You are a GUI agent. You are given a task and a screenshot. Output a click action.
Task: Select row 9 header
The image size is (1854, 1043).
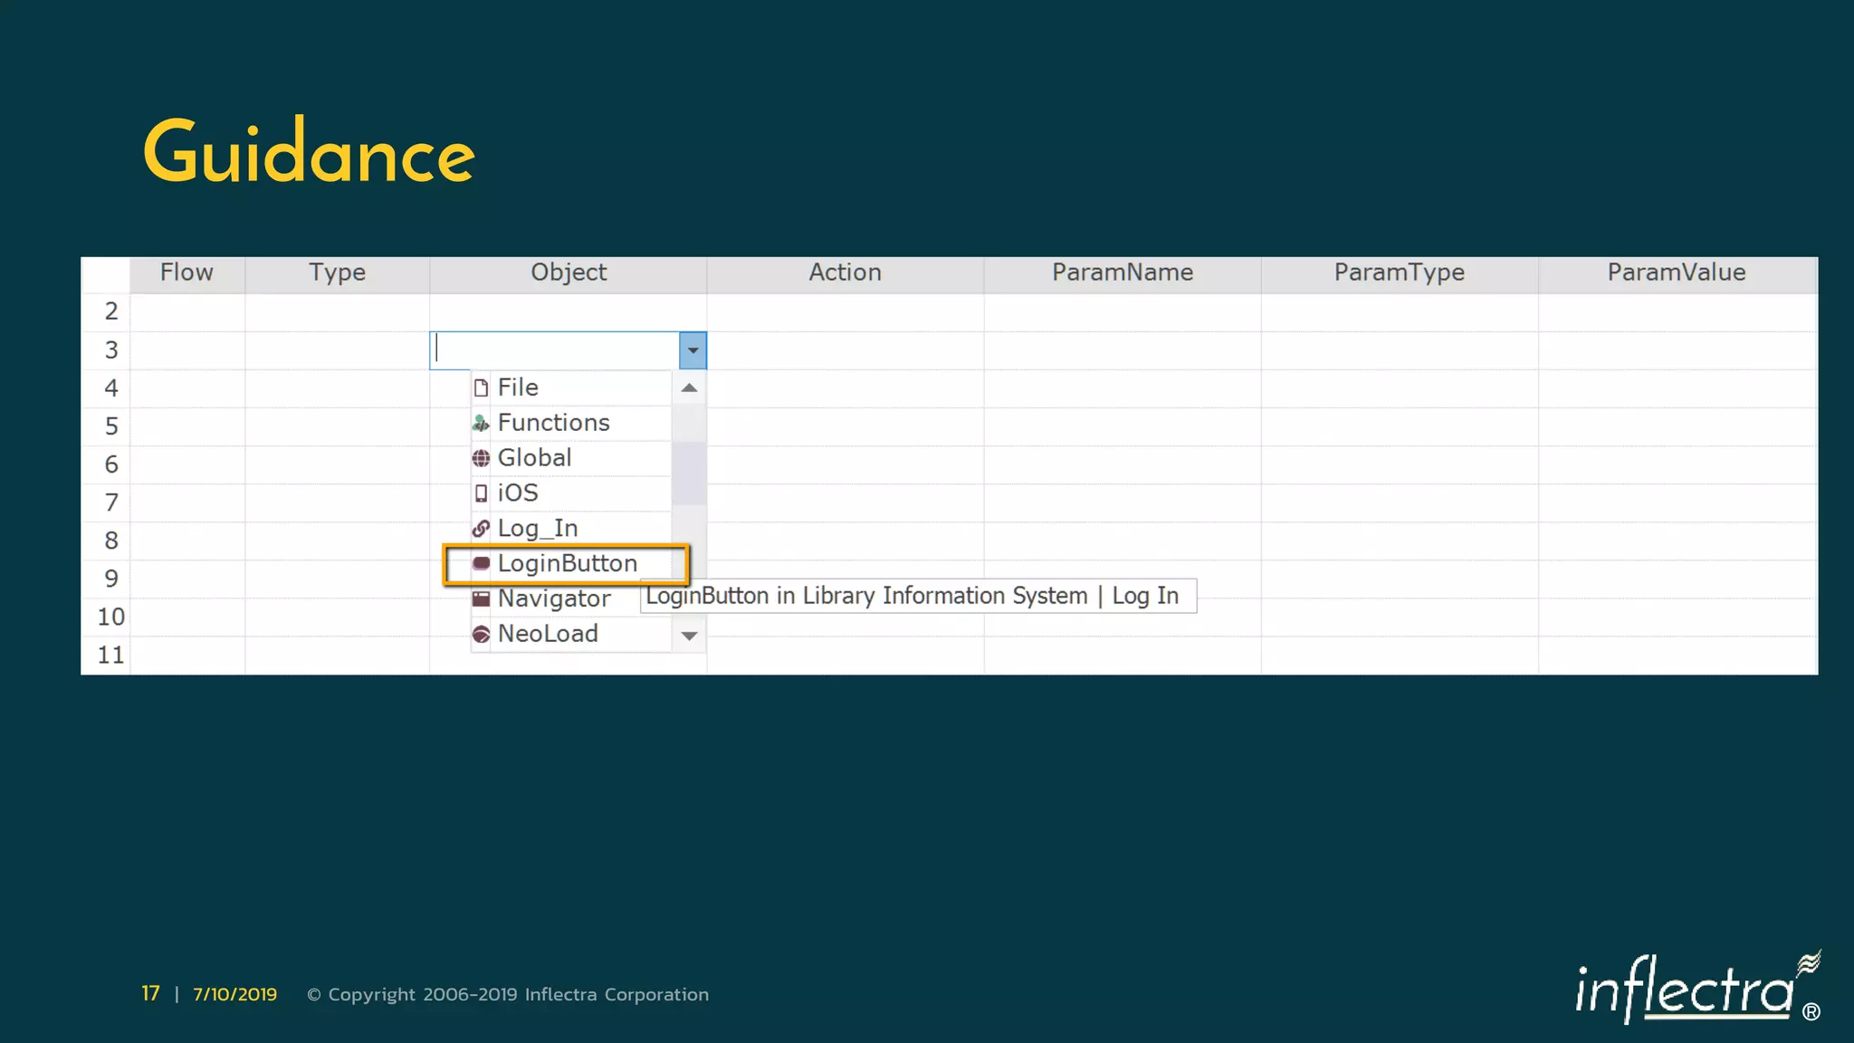point(110,579)
